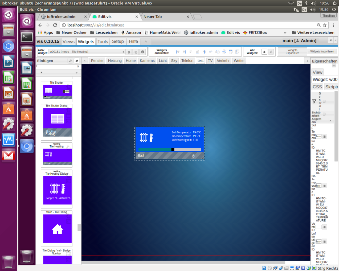This screenshot has width=339, height=271.
Task: Switch to the Heizung view tab
Action: (x=115, y=61)
